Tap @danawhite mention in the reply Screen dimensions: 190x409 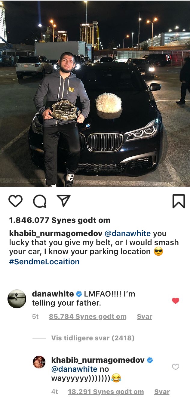74,369
